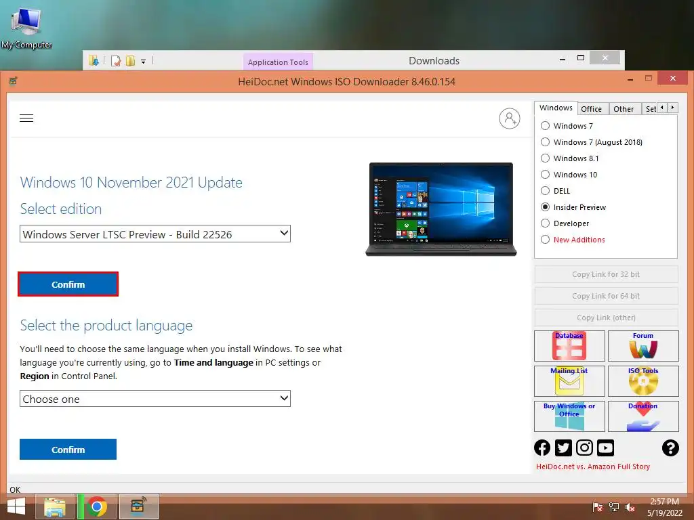Open the Select edition dropdown

[x=155, y=234]
